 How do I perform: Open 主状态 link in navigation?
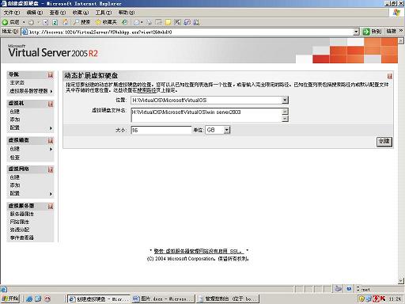pos(17,83)
